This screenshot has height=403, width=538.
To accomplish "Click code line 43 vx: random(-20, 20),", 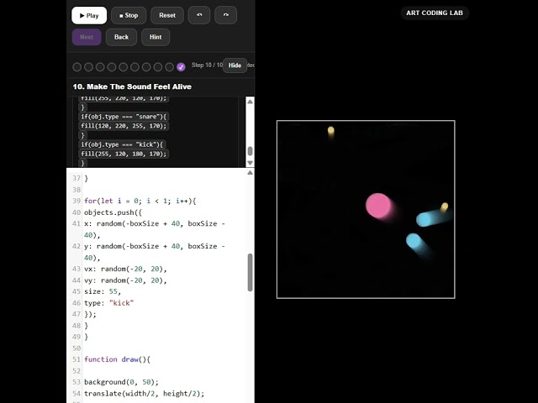I will [x=125, y=269].
